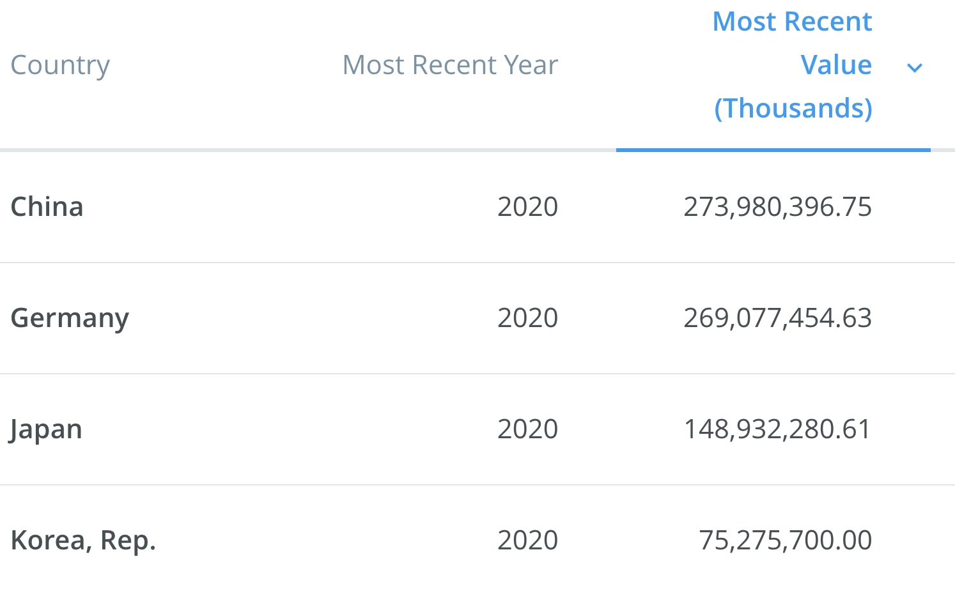Sort table by Country column header
Viewport: 955px width, 589px height.
click(x=60, y=65)
